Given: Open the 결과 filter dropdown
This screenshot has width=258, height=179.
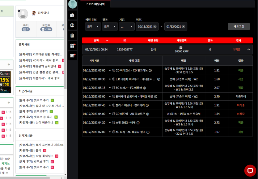Looking at the screenshot, I should 110,27.
